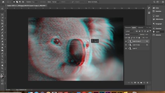
Task: Click the share document icon
Action: 163,2
